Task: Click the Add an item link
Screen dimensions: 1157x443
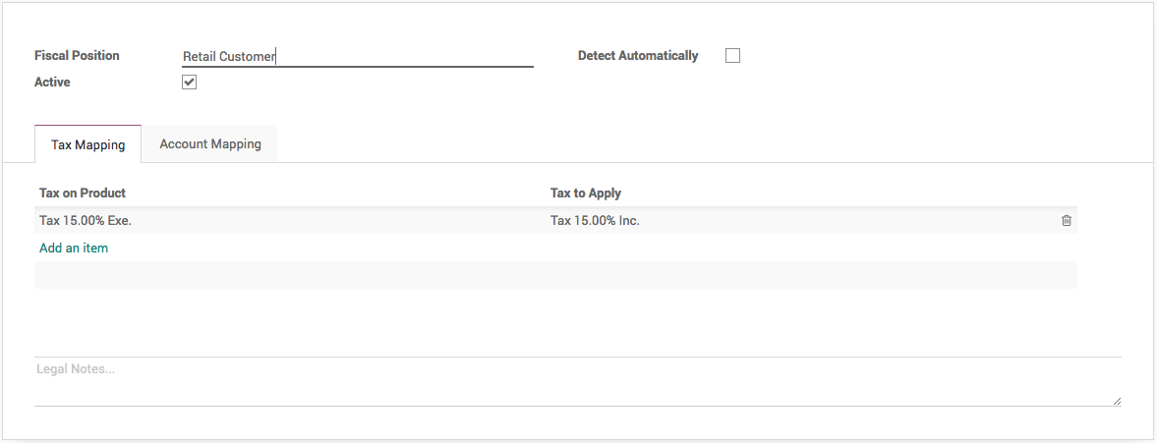Action: (x=74, y=248)
